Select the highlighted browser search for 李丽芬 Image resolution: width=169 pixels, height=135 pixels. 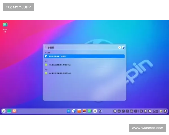(x=84, y=56)
